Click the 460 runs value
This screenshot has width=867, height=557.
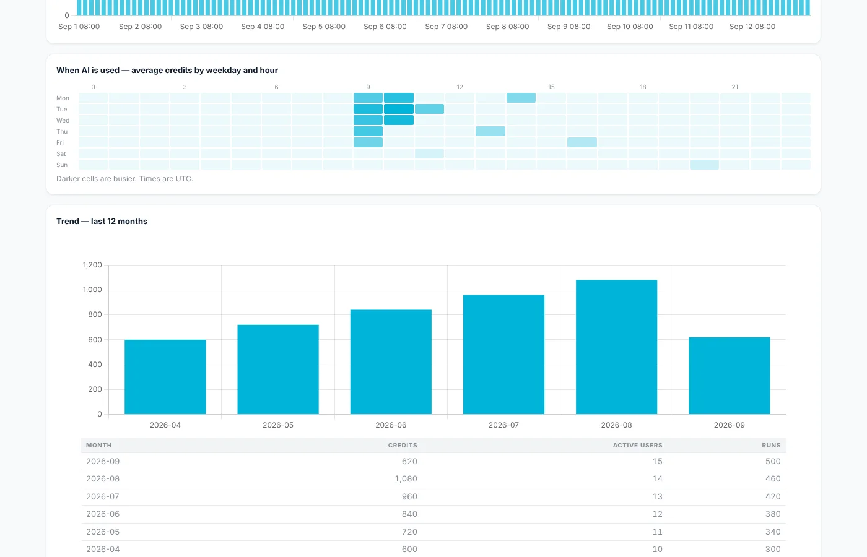[x=773, y=479]
